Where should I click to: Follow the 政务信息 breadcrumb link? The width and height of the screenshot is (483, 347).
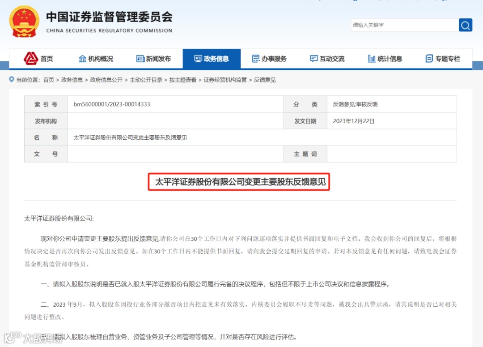click(x=72, y=80)
